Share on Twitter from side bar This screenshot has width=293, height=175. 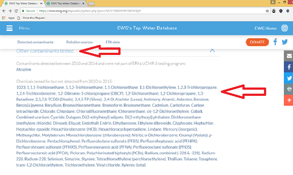click(289, 78)
